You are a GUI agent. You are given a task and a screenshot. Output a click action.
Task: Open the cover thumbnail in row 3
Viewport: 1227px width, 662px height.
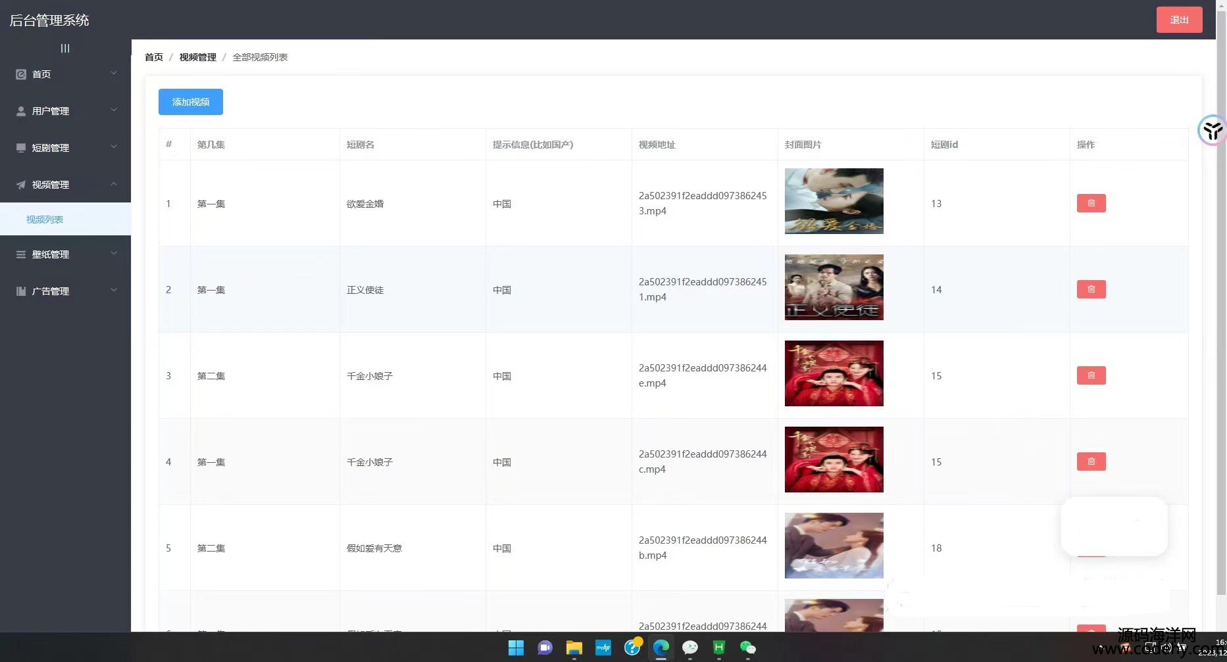(834, 373)
